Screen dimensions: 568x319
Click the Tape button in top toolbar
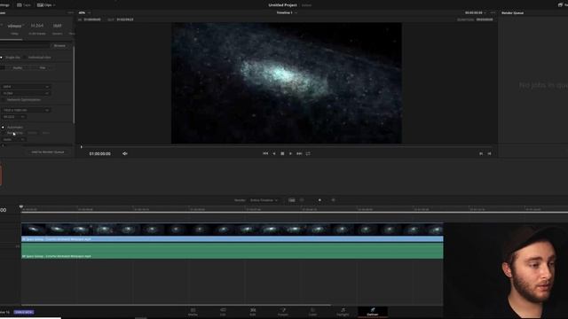24,5
